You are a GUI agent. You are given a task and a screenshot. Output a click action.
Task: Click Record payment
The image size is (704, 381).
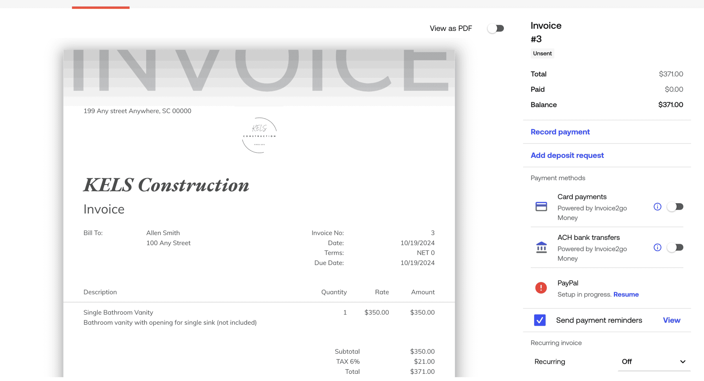click(x=560, y=132)
